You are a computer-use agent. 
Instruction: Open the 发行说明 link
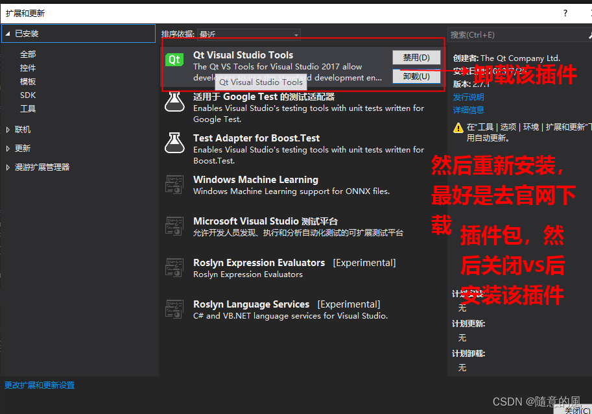pyautogui.click(x=468, y=97)
